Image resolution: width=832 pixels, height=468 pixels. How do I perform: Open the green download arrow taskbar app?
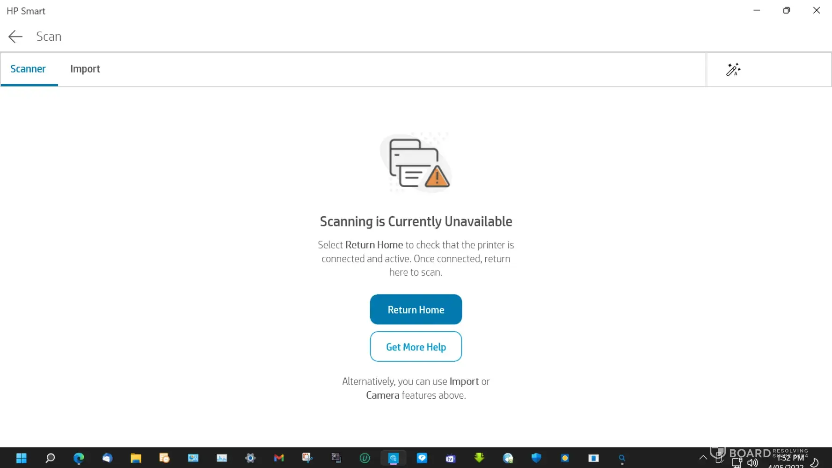coord(479,458)
